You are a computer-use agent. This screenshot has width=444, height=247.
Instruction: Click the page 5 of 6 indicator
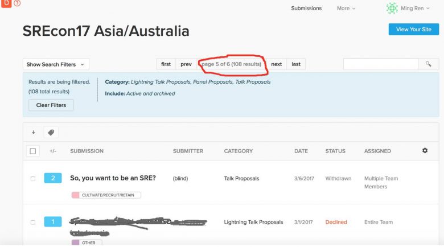(x=231, y=64)
